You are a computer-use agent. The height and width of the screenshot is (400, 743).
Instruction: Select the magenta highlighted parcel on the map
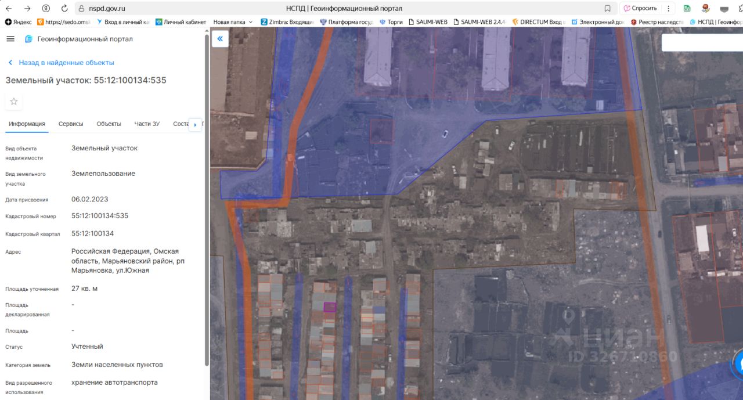[330, 307]
